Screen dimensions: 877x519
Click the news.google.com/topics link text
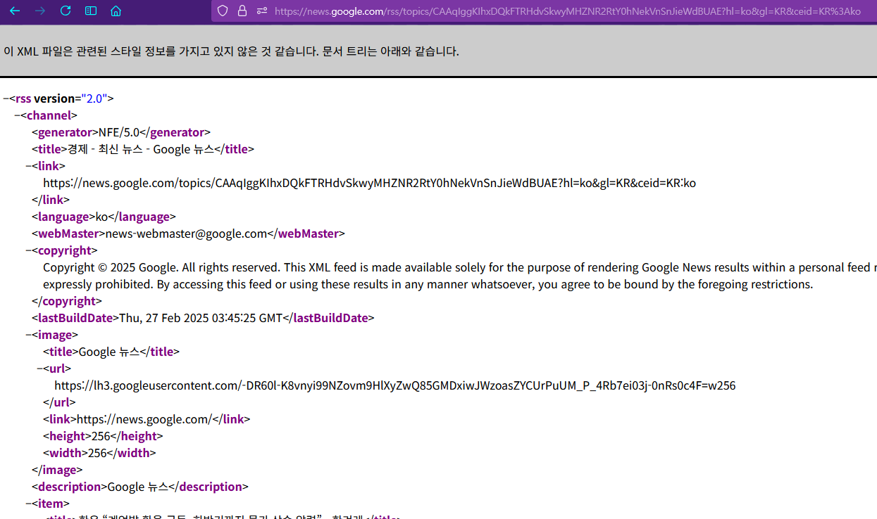(x=369, y=183)
